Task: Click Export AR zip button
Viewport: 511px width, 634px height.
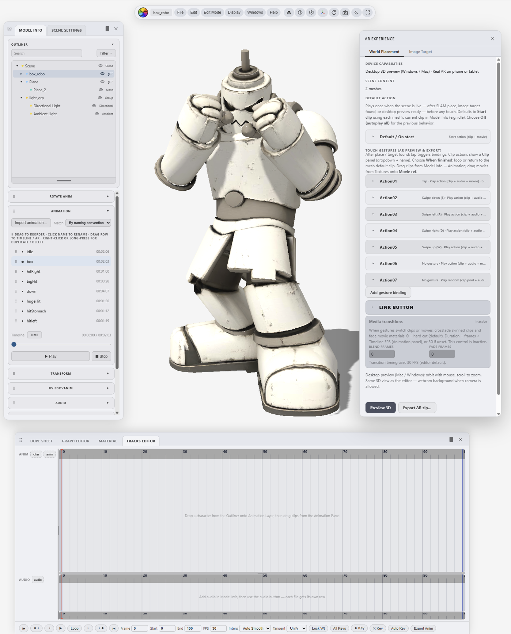Action: (x=417, y=408)
